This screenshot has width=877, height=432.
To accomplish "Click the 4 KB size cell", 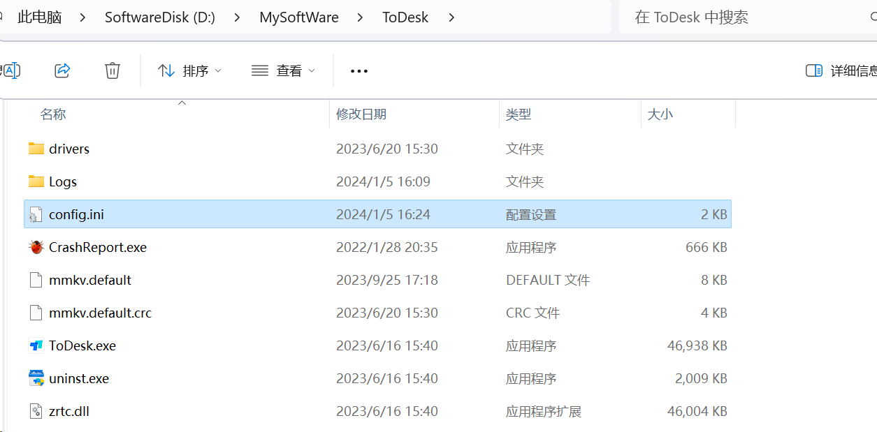I will 714,313.
